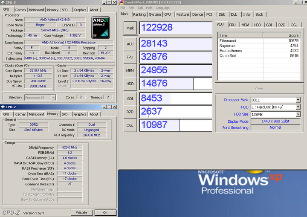
Task: Select the Eratosthenes row in score list
Action: pyautogui.click(x=259, y=51)
